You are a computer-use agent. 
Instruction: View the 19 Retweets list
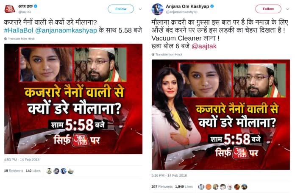point(14,171)
